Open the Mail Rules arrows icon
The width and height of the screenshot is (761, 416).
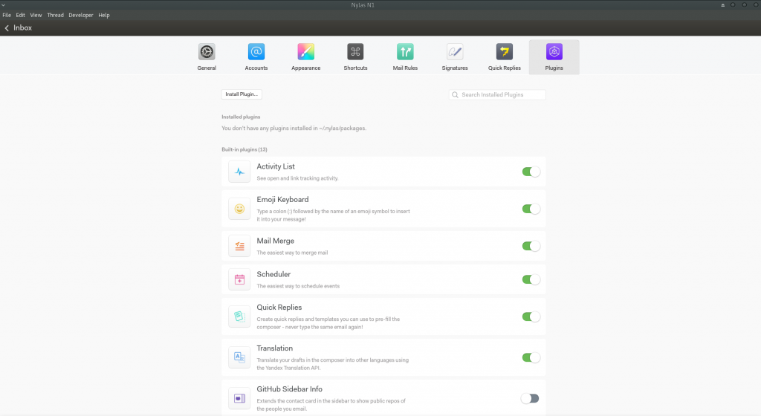coord(405,52)
